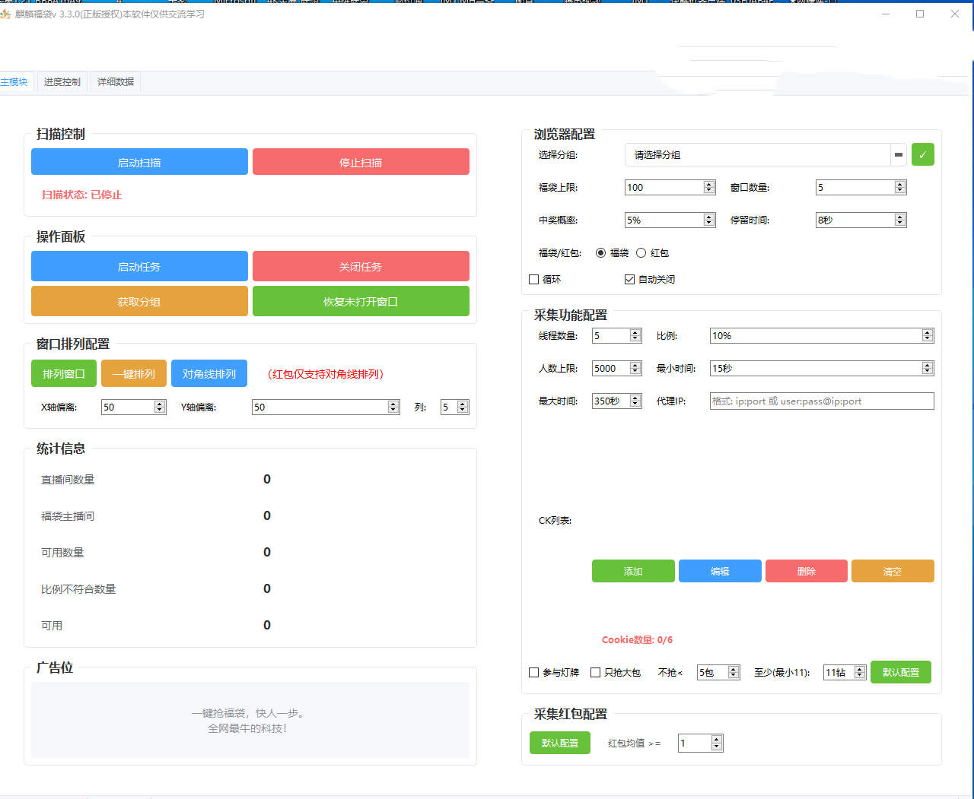This screenshot has width=974, height=799.
Task: Expand the 比例 10% combo box
Action: click(927, 336)
